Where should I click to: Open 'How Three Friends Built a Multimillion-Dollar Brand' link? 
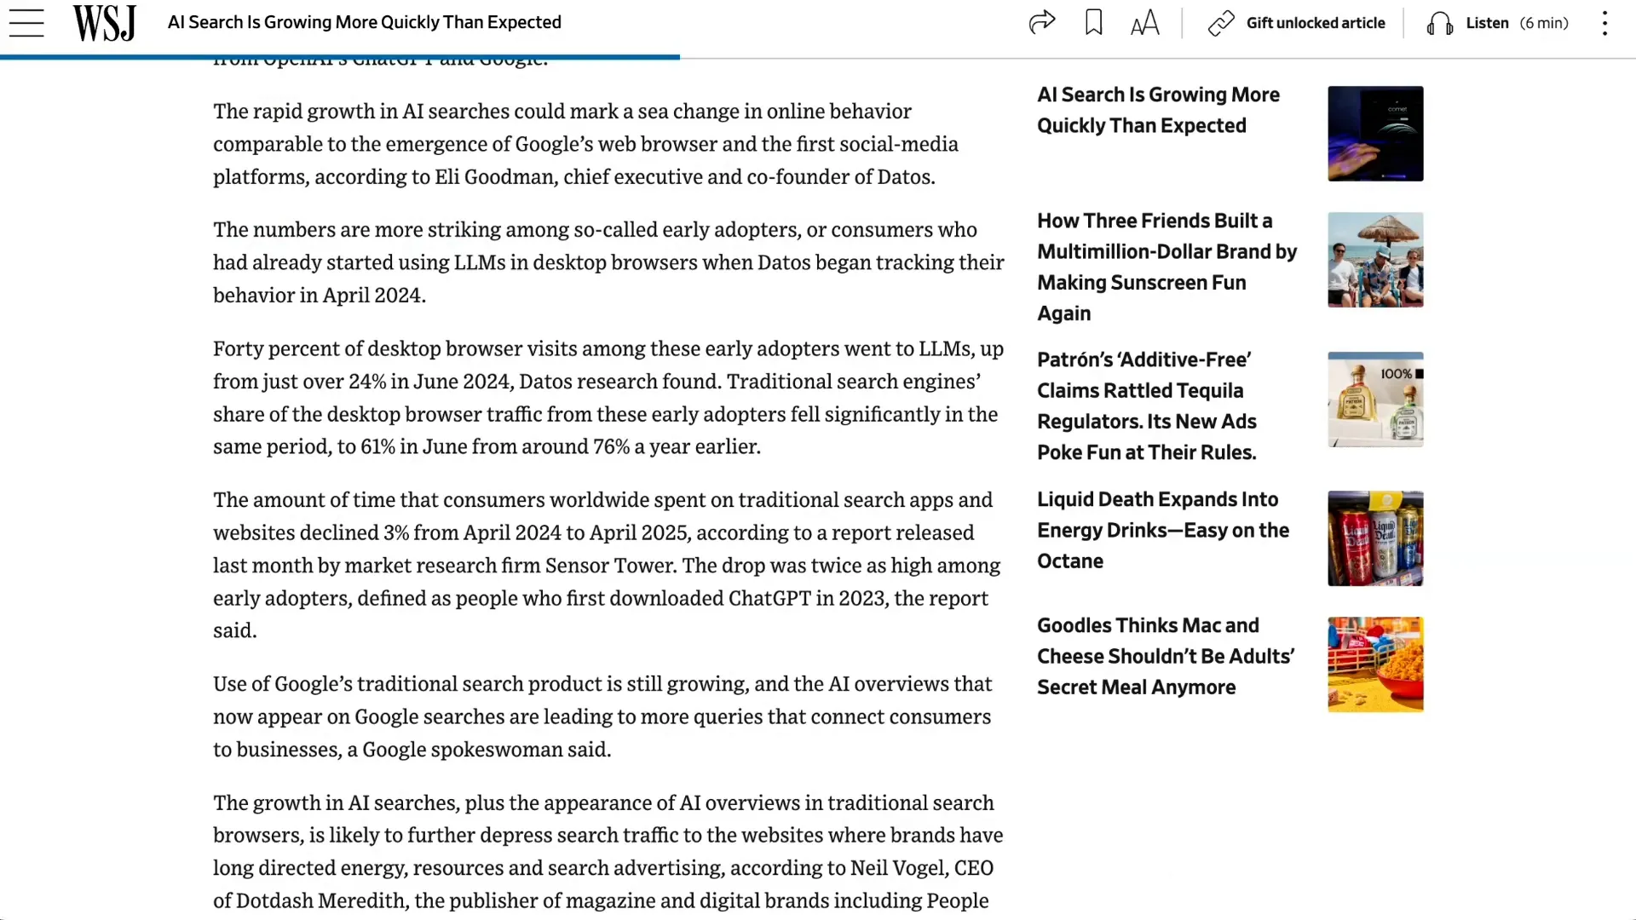point(1167,267)
